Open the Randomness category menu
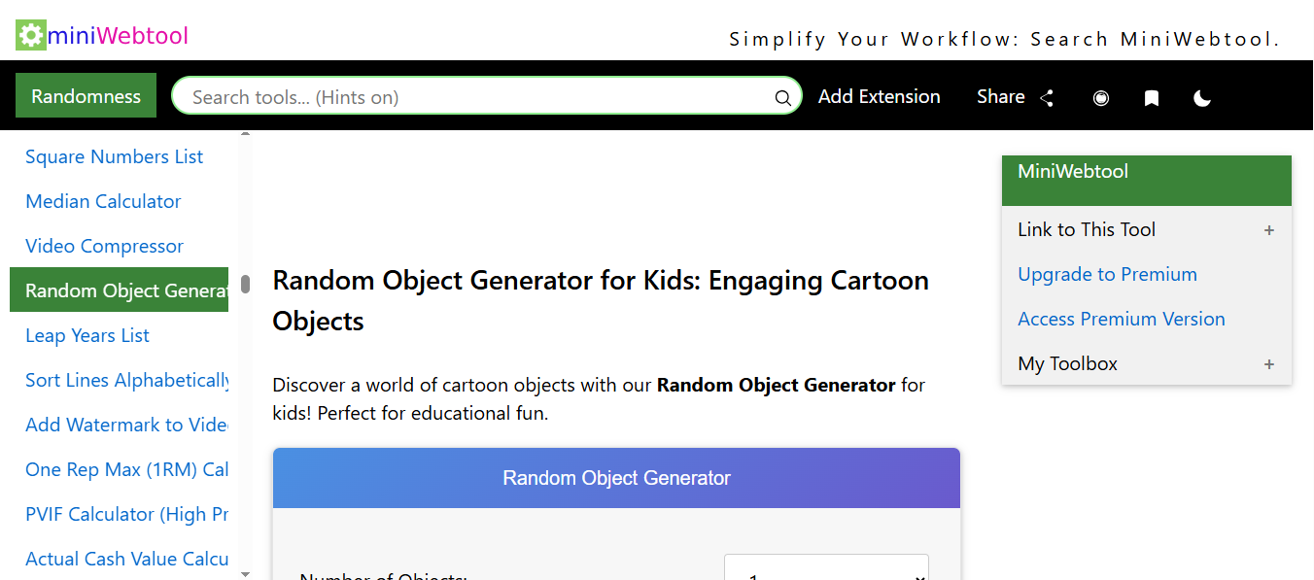Screen dimensions: 1314x580 tap(86, 95)
